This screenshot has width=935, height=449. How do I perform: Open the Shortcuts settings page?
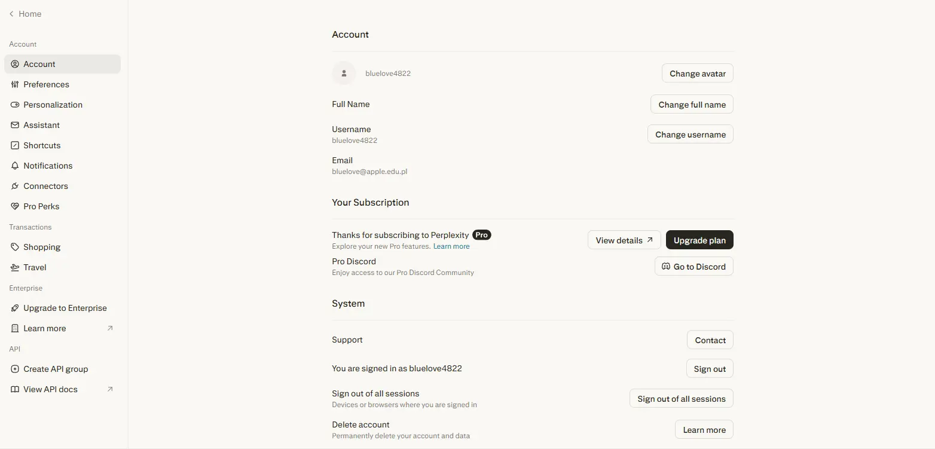point(62,145)
